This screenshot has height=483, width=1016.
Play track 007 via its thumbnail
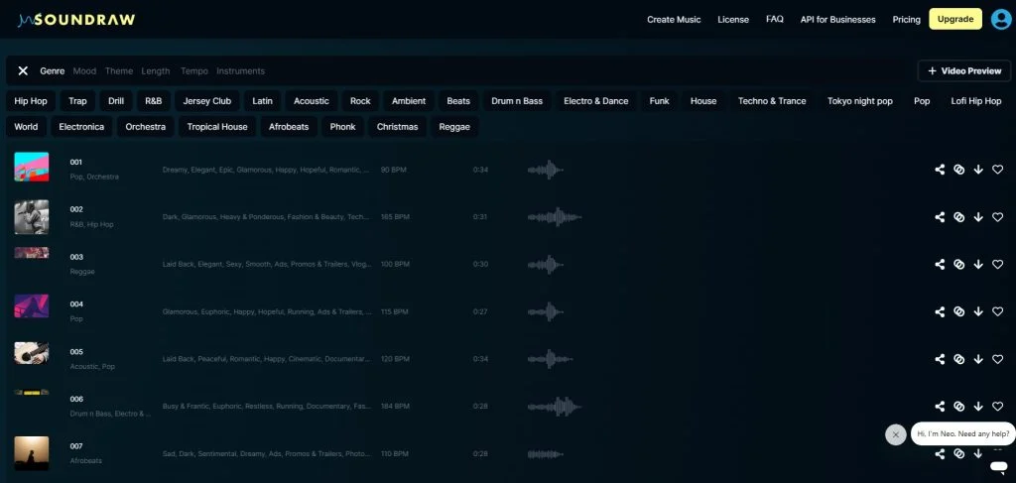click(x=31, y=453)
